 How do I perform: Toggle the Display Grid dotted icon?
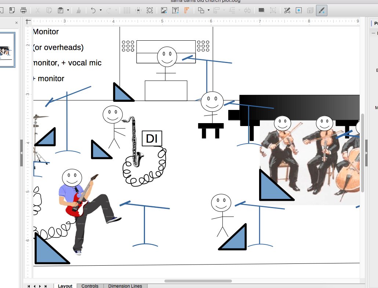(x=127, y=10)
